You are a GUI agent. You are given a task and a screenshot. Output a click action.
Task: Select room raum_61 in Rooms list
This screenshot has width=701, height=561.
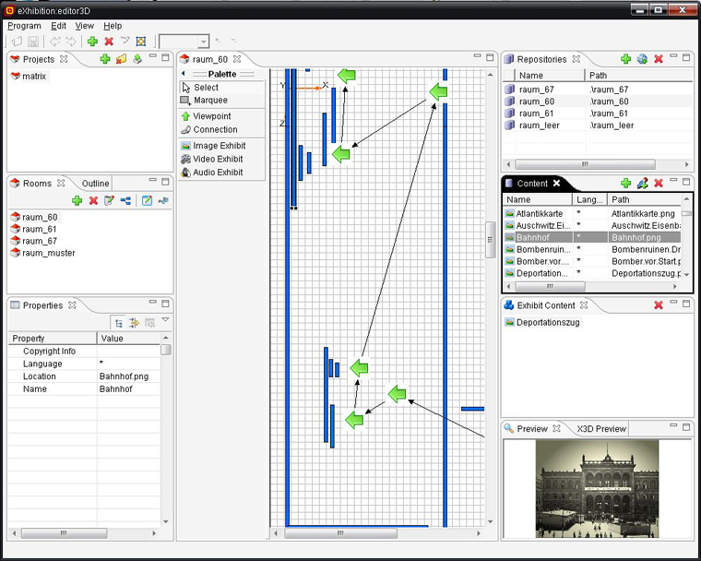coord(34,229)
